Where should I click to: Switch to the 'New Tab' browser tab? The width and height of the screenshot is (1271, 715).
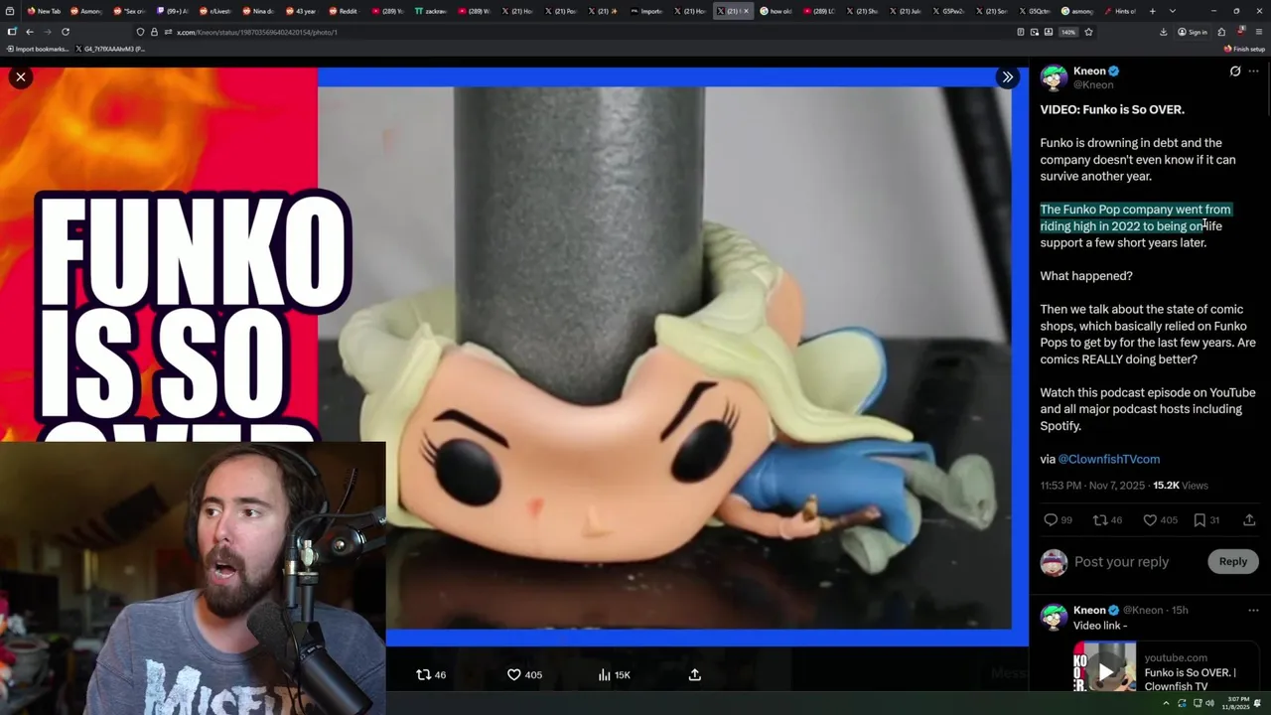tap(44, 11)
